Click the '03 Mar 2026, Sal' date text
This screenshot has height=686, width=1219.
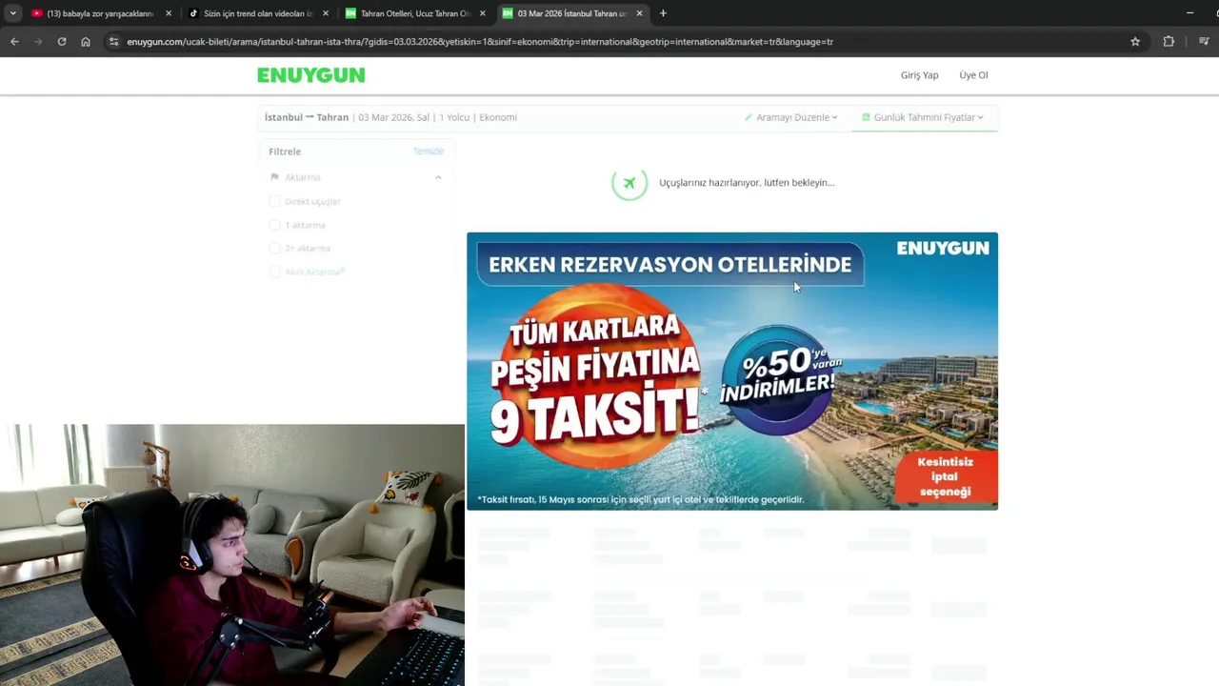click(x=393, y=117)
